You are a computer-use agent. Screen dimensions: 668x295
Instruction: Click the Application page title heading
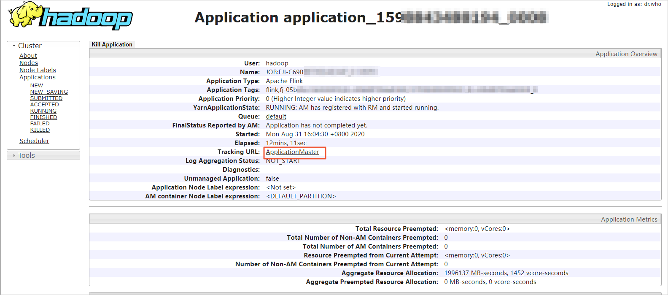[x=371, y=17]
